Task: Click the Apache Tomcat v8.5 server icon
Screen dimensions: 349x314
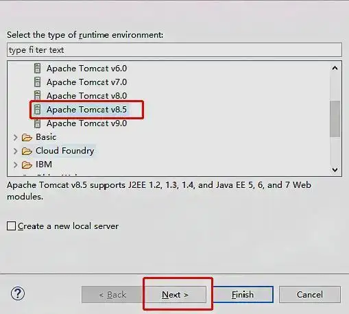Action: click(x=38, y=110)
